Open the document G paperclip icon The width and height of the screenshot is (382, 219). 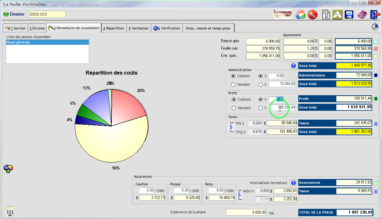[326, 15]
